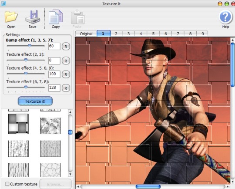This screenshot has height=189, width=235.
Task: Click the image horizontal scrollbar thumb
Action: [148, 186]
